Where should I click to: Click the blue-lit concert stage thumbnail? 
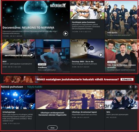coord(18,99)
